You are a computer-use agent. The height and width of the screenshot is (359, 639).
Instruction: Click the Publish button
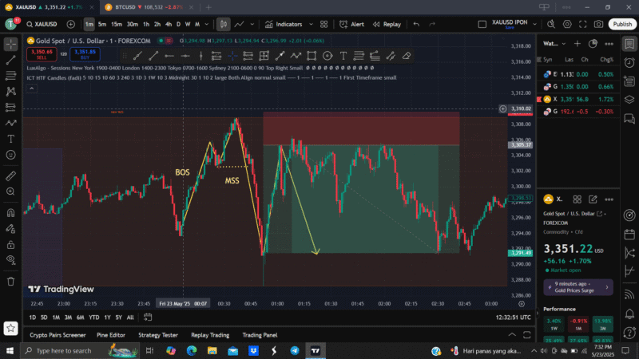(621, 24)
